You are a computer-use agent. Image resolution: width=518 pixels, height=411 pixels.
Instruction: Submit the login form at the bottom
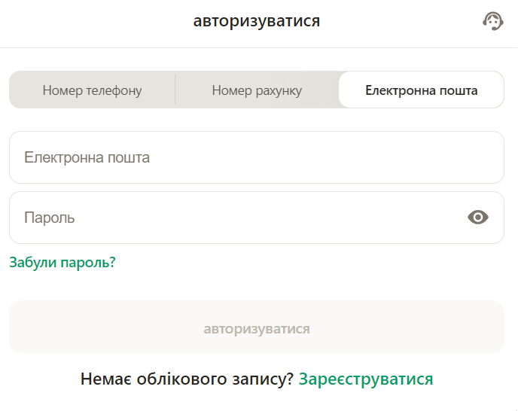[x=256, y=329]
